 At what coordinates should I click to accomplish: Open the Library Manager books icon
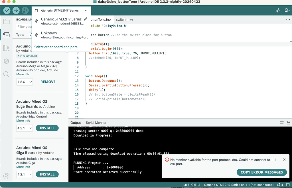(x=6, y=48)
